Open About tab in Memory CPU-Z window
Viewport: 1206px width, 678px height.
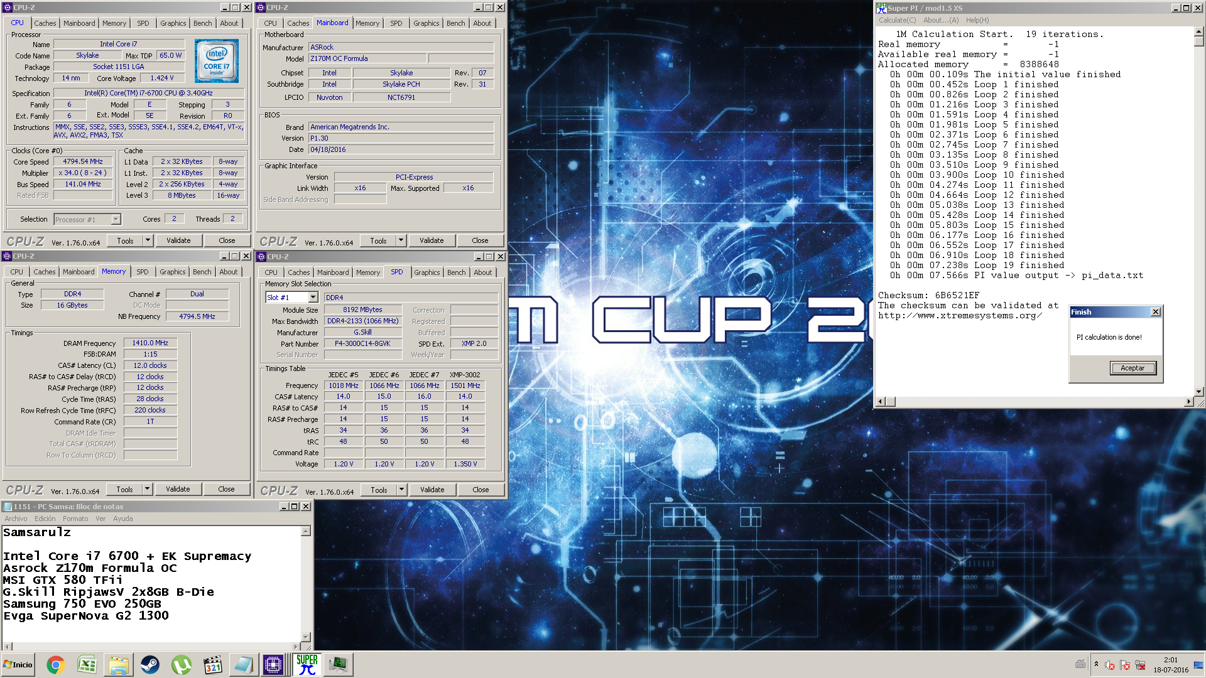click(229, 272)
